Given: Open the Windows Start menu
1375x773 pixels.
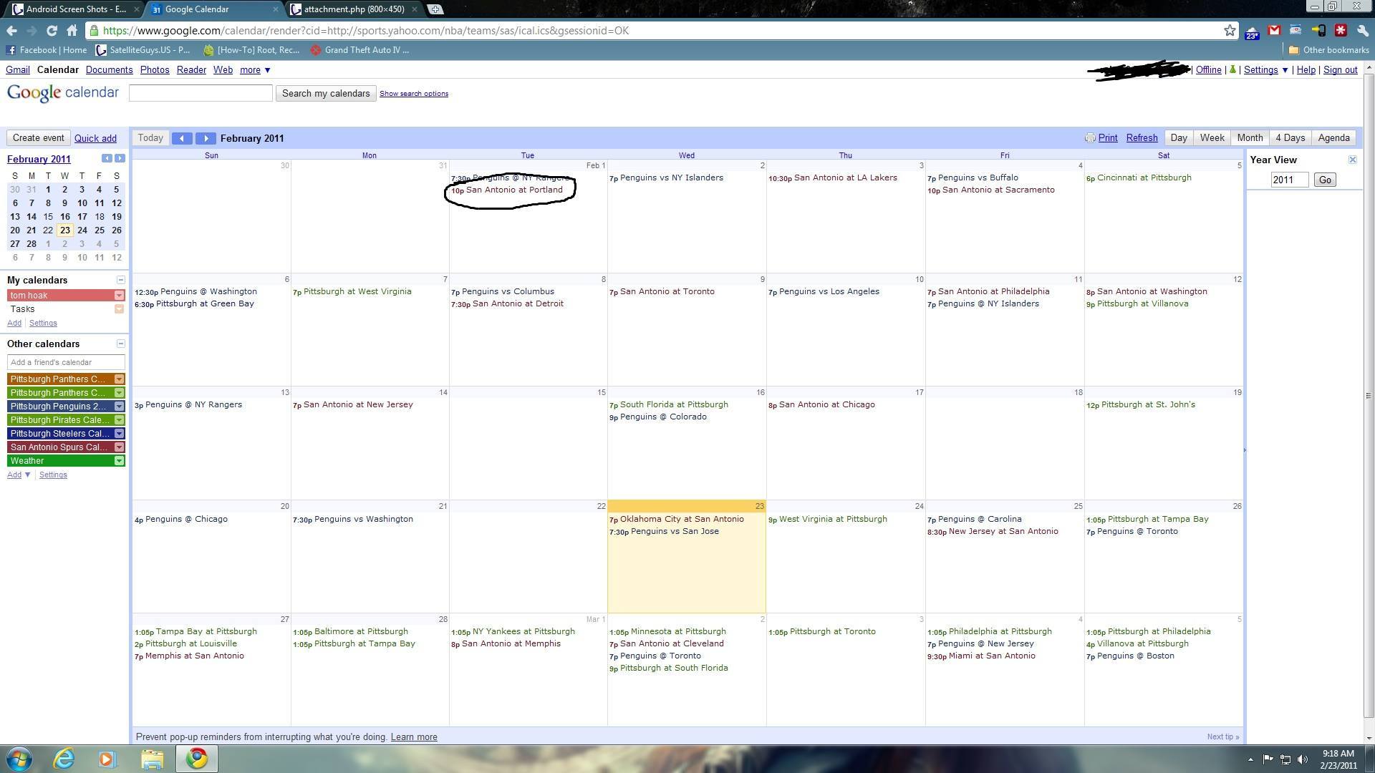Looking at the screenshot, I should point(19,759).
